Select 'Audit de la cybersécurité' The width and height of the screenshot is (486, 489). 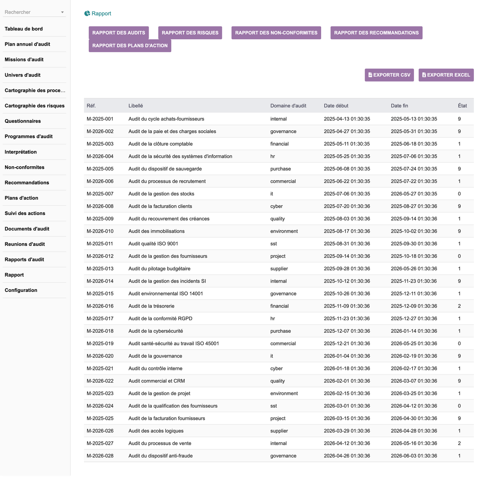pos(156,331)
